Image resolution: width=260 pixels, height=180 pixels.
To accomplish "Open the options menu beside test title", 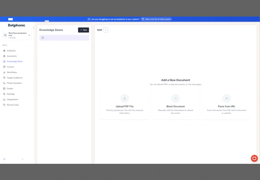I will point(105,30).
